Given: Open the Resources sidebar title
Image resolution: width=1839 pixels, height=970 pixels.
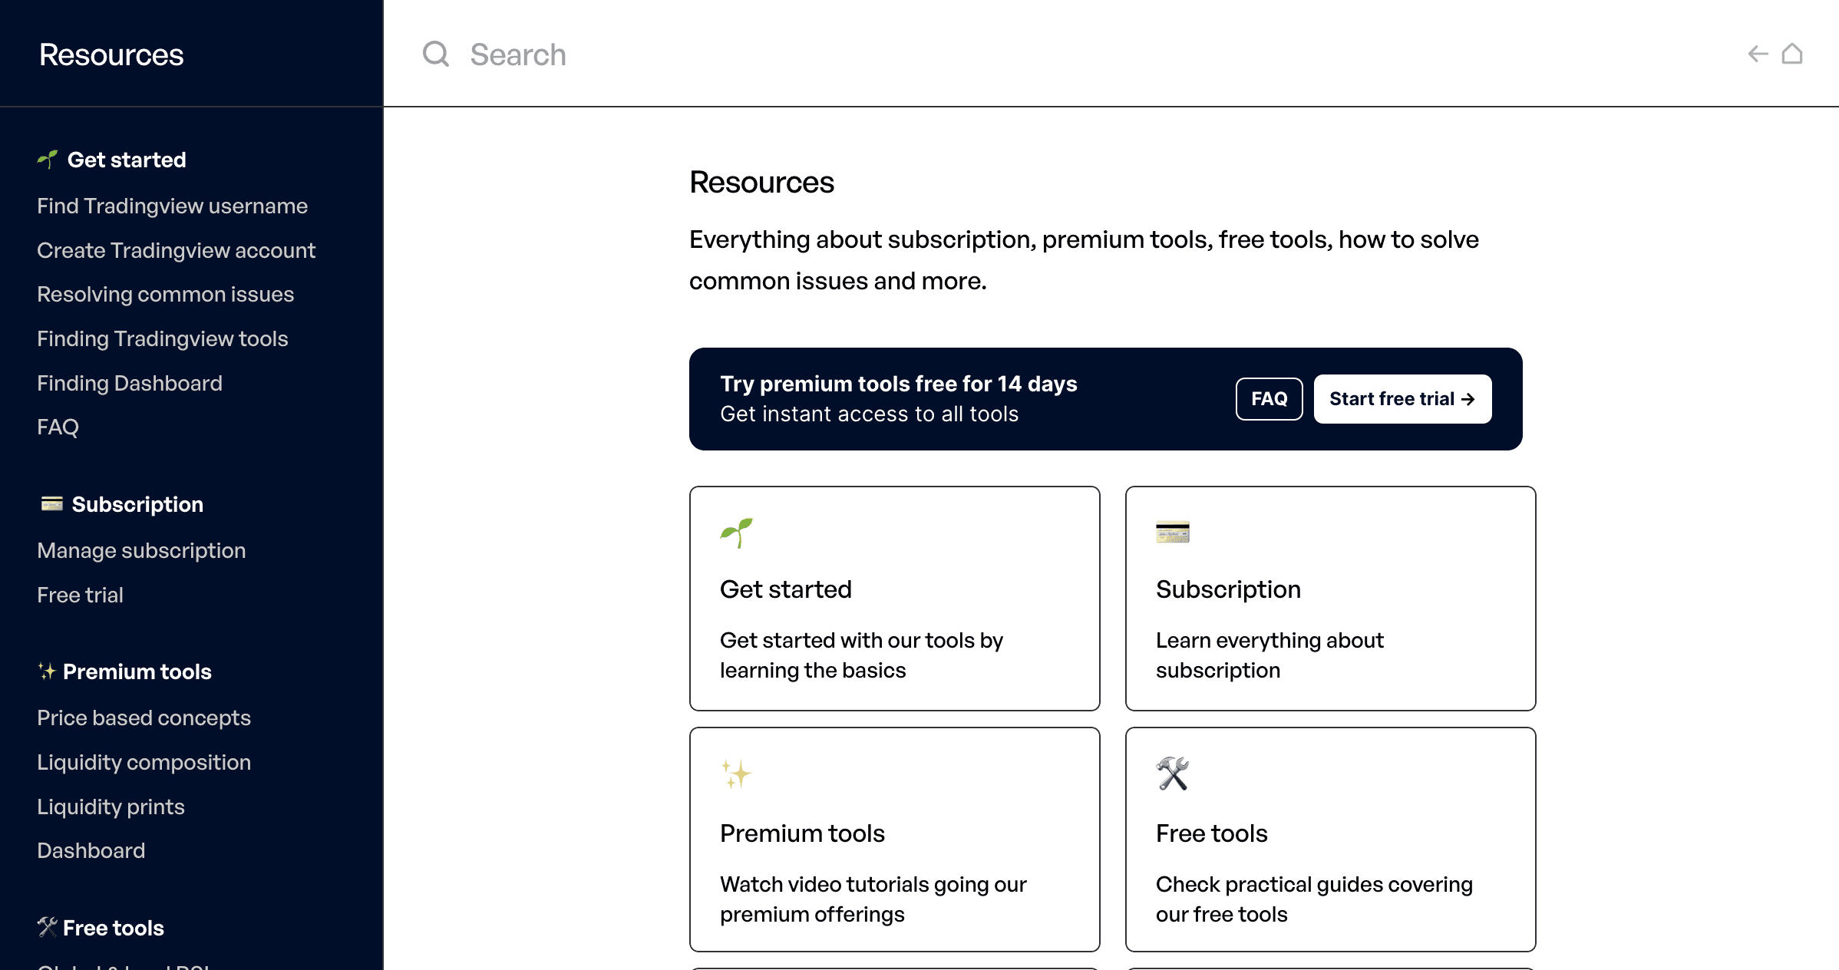Looking at the screenshot, I should (x=111, y=54).
